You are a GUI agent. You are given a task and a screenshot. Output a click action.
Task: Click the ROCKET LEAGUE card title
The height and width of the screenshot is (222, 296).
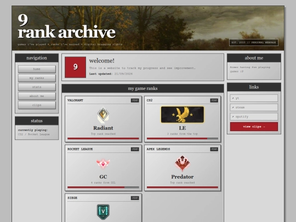click(x=80, y=149)
